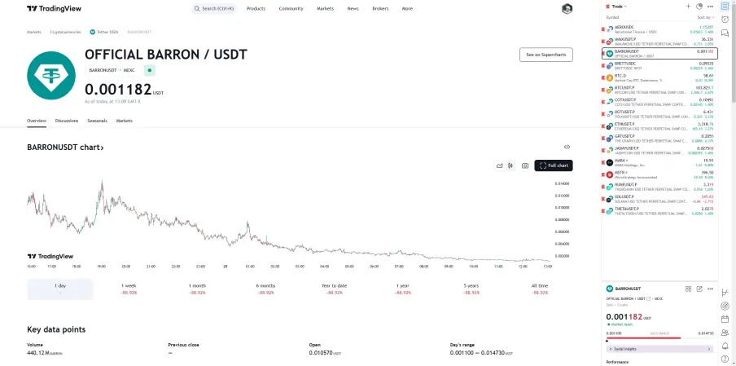Select THETAUSDT.P in the watchlist

point(659,211)
